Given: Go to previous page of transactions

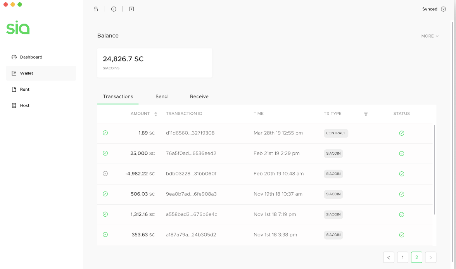Looking at the screenshot, I should 389,257.
